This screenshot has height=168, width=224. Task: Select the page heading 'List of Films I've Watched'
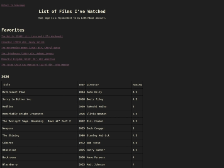(72, 12)
